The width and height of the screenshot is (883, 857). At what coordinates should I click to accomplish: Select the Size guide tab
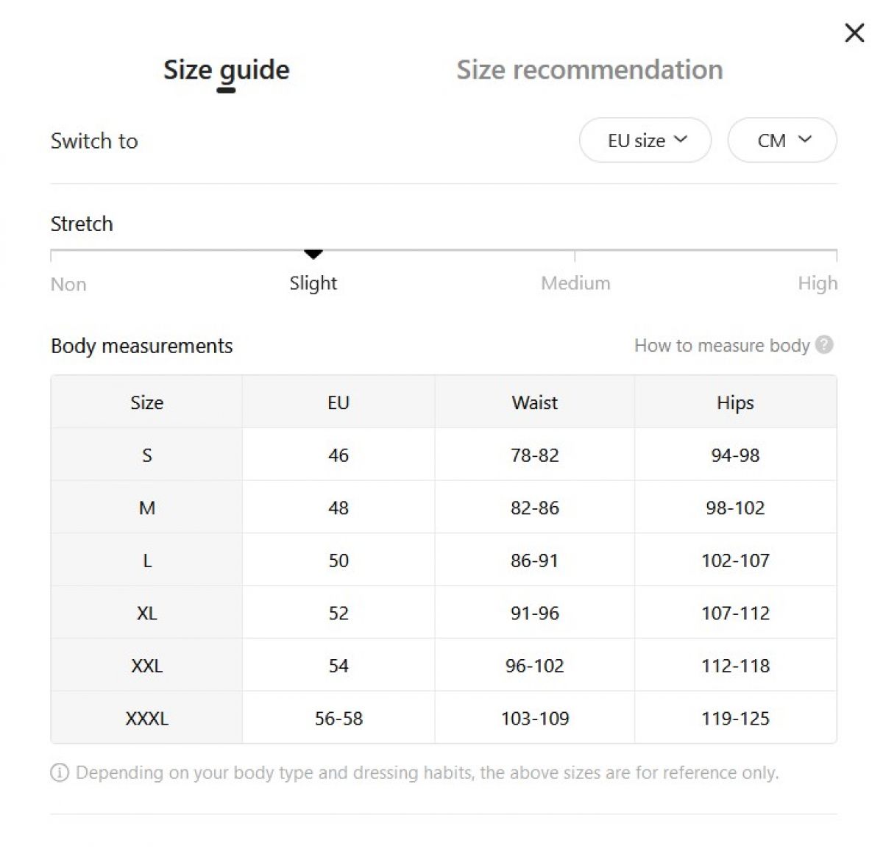click(226, 70)
